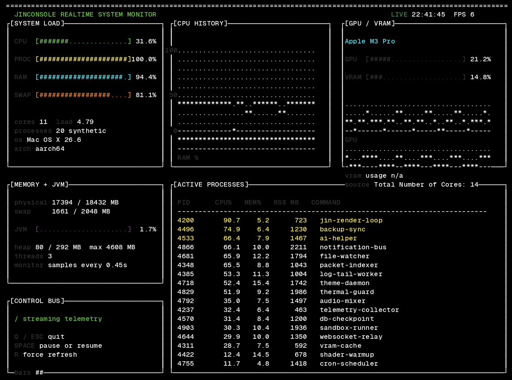Click the COMMAND column header
Viewport: 512px width, 380px height.
click(326, 203)
